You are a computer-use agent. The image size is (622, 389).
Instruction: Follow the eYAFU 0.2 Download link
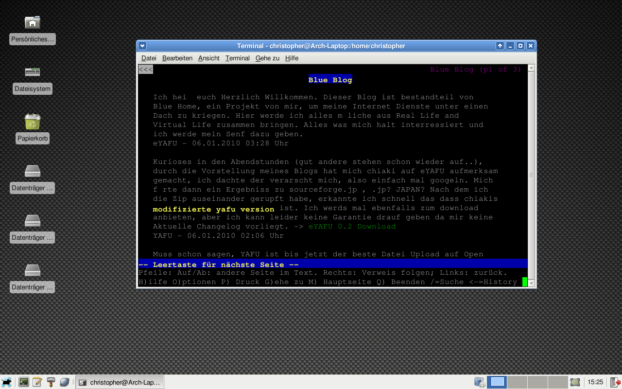352,227
